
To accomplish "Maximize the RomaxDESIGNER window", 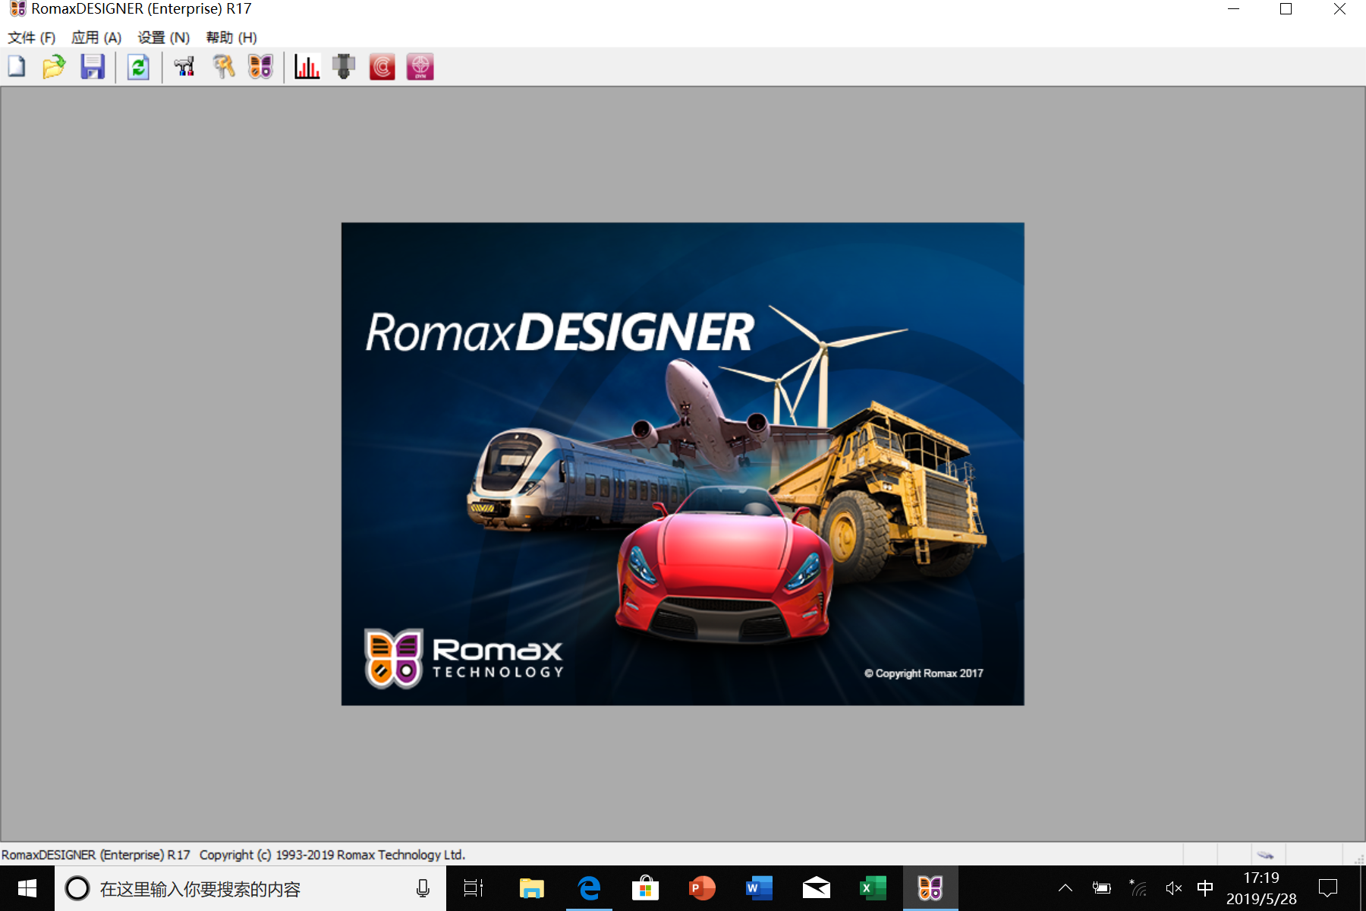I will (x=1286, y=9).
